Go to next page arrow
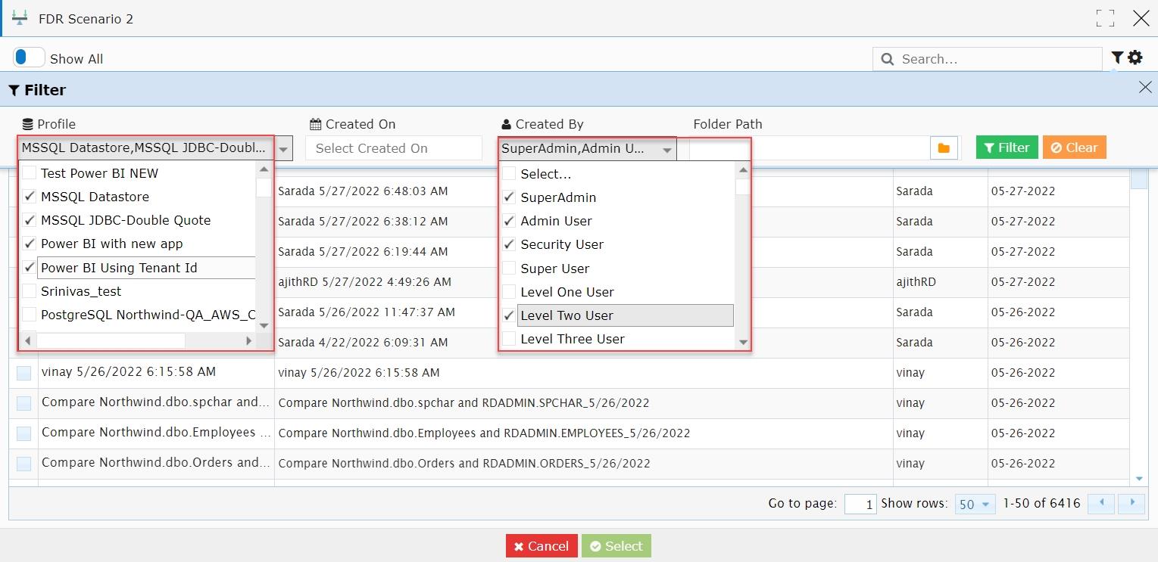1158x562 pixels. [1132, 503]
